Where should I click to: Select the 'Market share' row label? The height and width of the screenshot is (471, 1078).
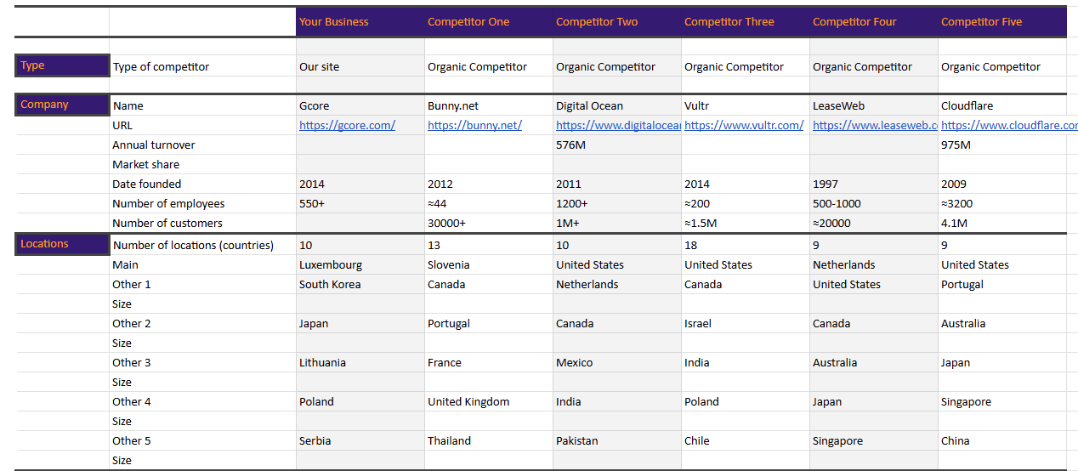(x=202, y=165)
